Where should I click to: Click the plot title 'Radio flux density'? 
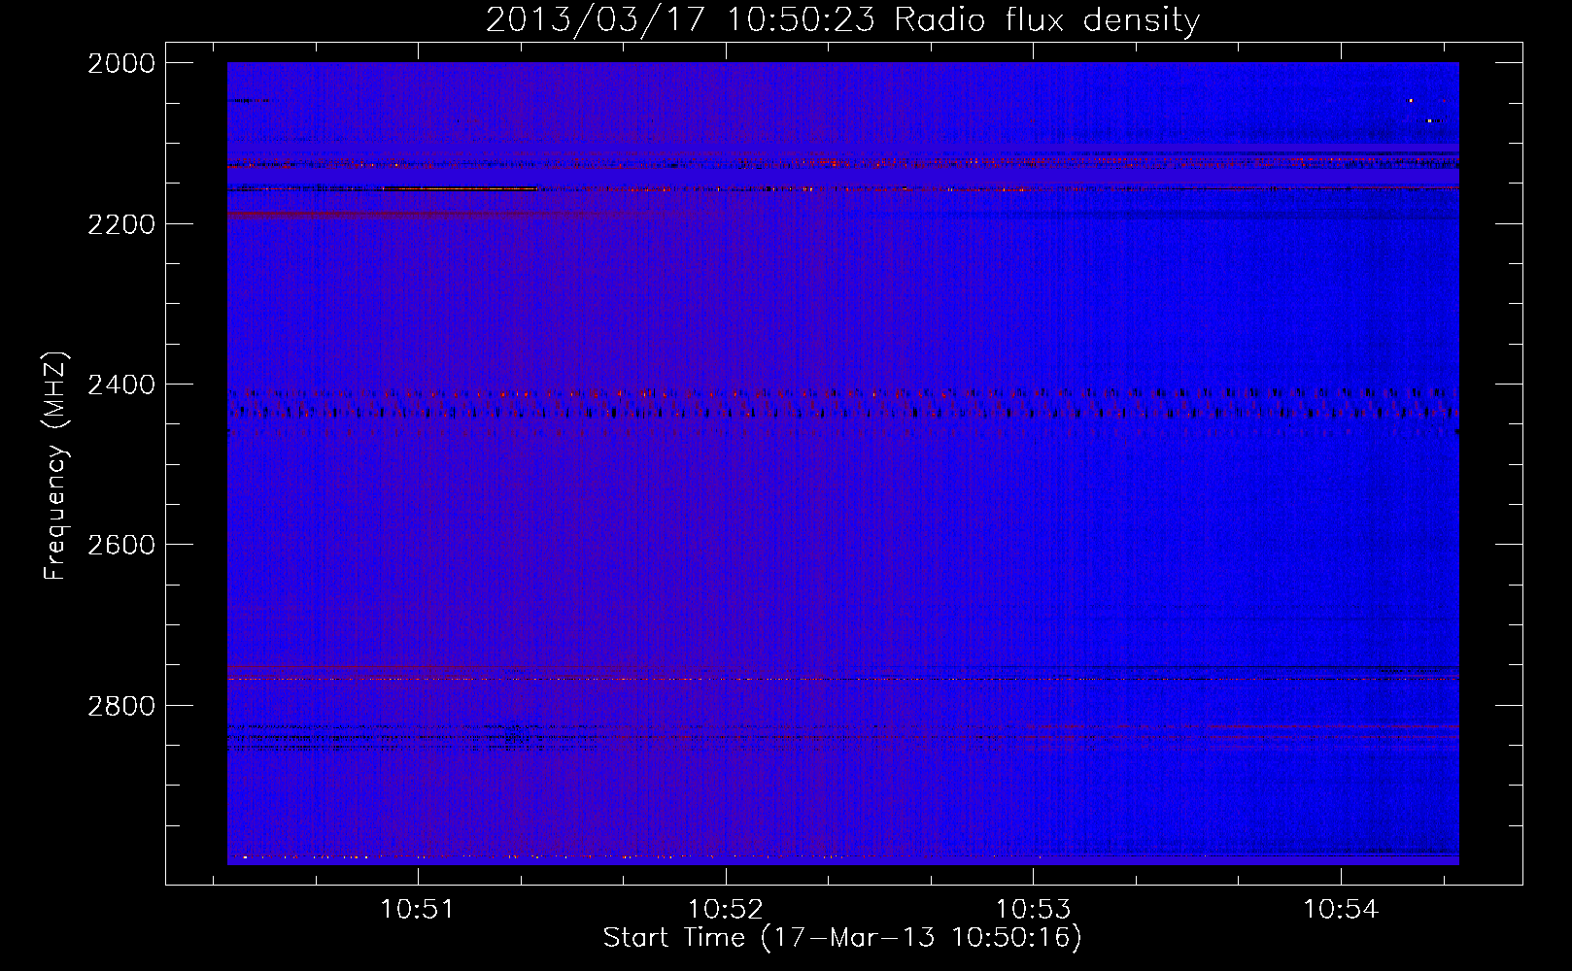pyautogui.click(x=1046, y=19)
